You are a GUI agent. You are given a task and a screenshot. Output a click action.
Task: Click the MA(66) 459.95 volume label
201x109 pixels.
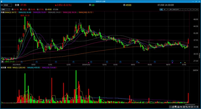pos(33,68)
